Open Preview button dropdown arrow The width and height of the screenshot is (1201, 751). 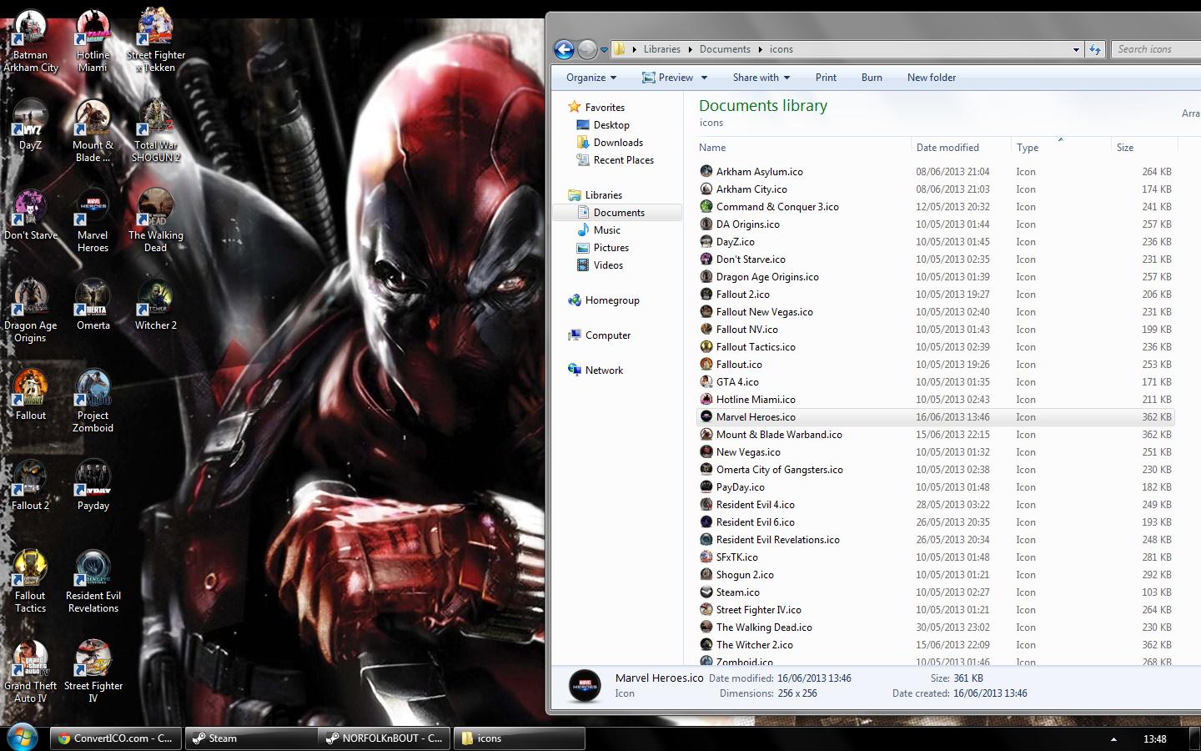pyautogui.click(x=704, y=78)
